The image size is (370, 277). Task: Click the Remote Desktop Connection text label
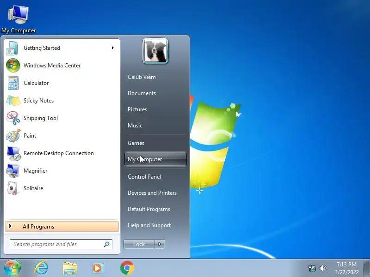click(59, 153)
